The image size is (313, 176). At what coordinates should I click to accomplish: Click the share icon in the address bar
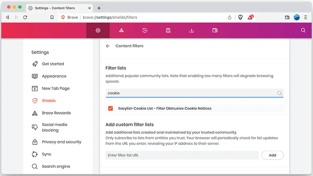click(230, 17)
